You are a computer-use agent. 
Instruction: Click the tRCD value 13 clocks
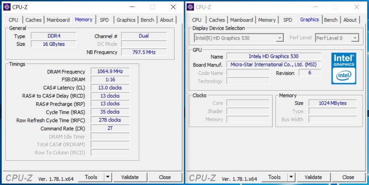click(x=110, y=96)
